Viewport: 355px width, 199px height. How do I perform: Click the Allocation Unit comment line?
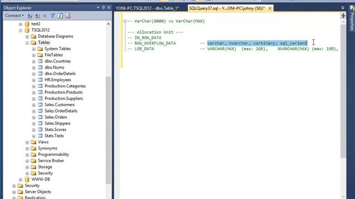click(x=155, y=32)
